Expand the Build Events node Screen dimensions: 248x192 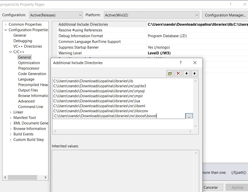pos(10,134)
